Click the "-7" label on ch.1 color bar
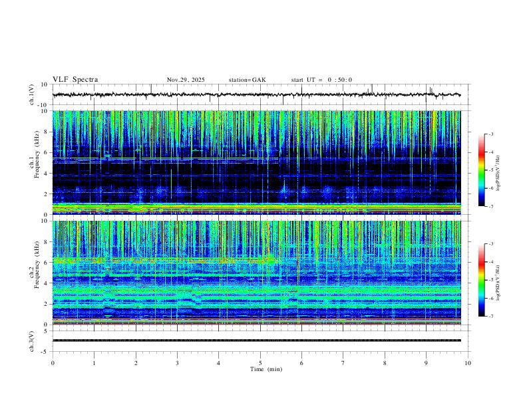Image resolution: width=527 pixels, height=407 pixels. coord(490,206)
